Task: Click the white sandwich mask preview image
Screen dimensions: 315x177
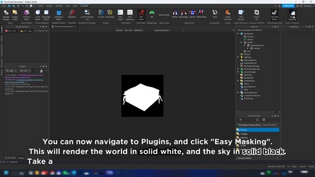Action: 142,96
